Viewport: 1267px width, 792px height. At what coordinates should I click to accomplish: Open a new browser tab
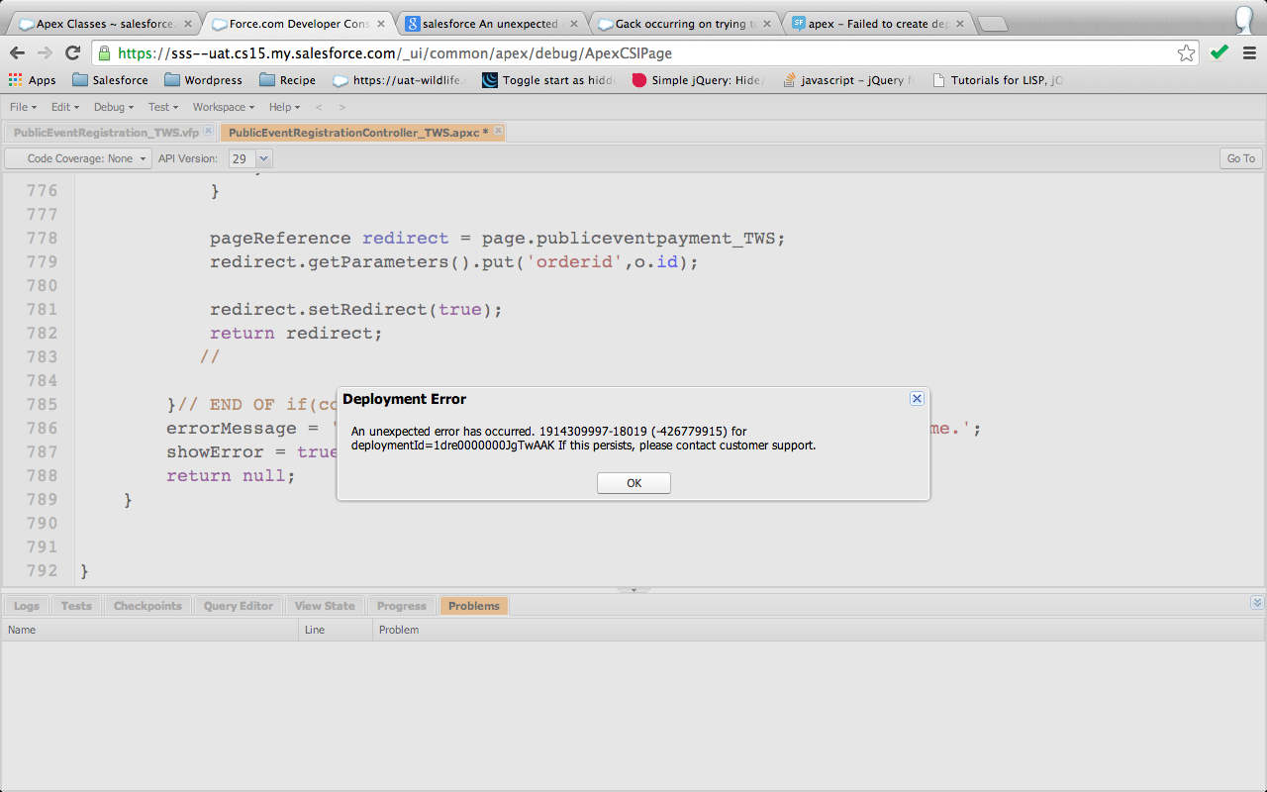pos(993,24)
